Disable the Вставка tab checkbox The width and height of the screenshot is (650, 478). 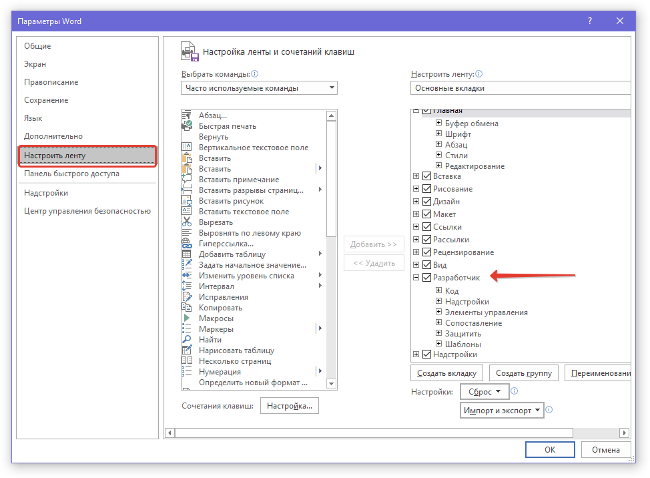tap(427, 176)
